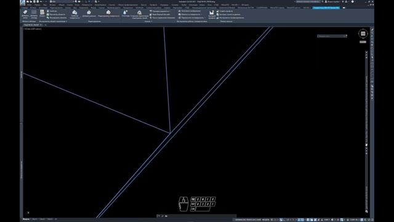
Task: Open the Surfaces (Поверхности) menu
Action: [x=87, y=5]
